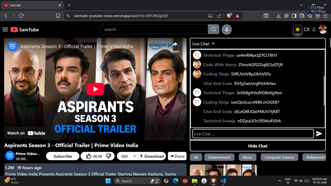331x186 pixels.
Task: Open the 360 quality dropdown
Action: point(128,156)
